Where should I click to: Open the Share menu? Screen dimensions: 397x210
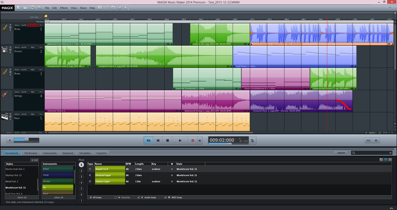click(x=83, y=8)
